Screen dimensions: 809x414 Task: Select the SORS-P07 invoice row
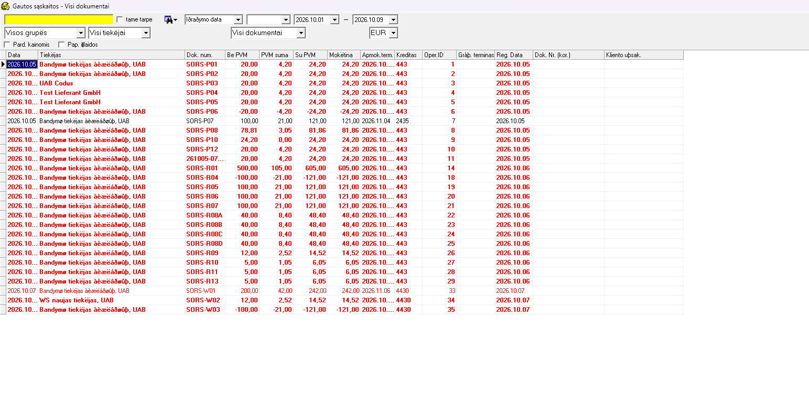click(344, 121)
